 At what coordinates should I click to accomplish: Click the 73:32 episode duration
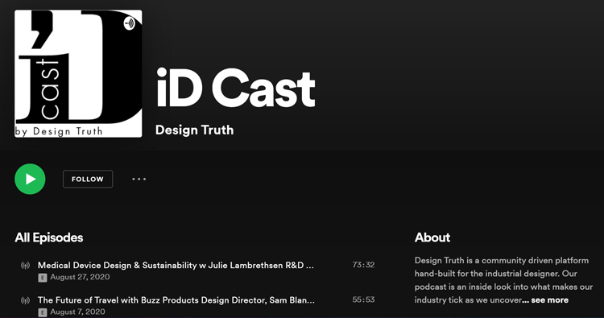tap(363, 265)
